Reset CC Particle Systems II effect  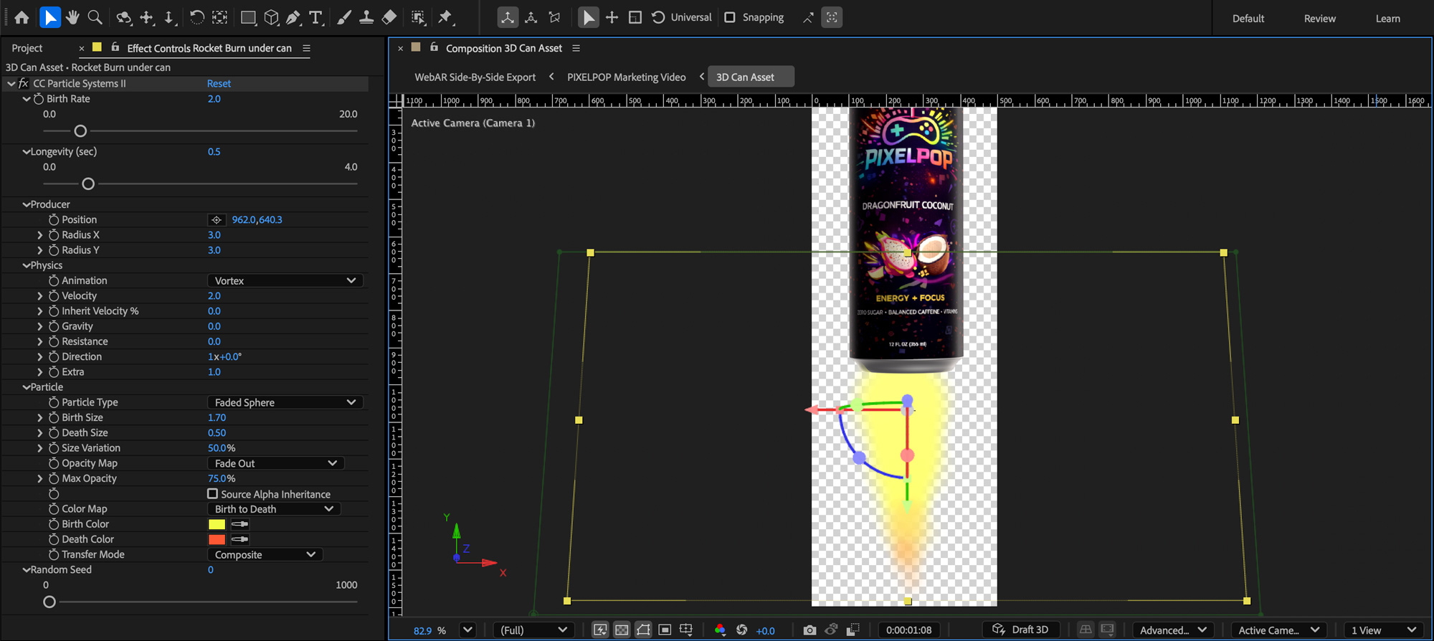219,83
